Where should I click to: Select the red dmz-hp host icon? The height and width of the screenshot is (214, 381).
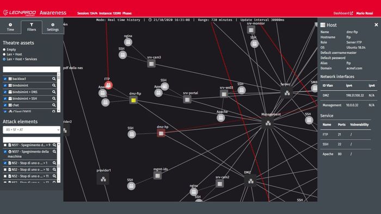point(161,133)
